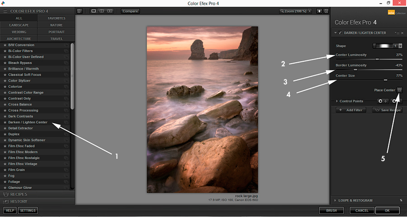Open the Shape dropdown

400,46
